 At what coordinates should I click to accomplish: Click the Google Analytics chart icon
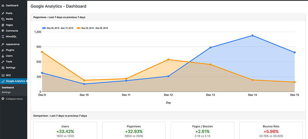click(x=3, y=81)
